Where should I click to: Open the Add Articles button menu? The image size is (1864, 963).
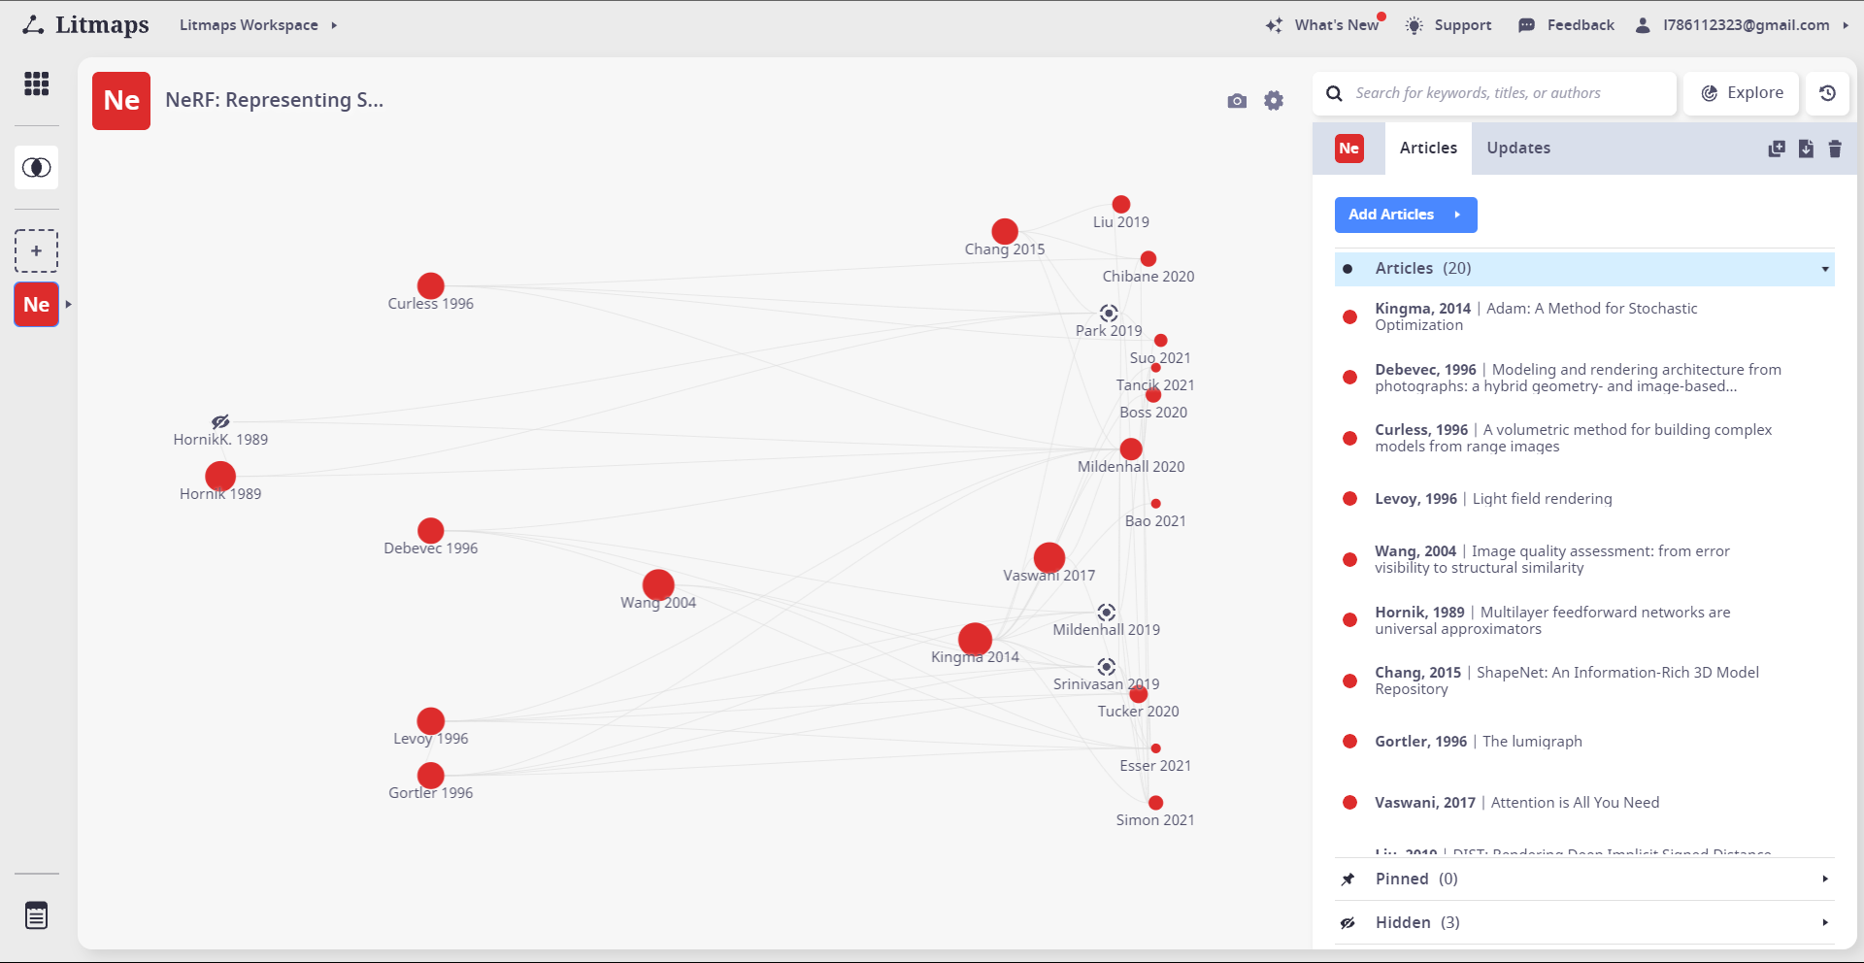tap(1406, 215)
